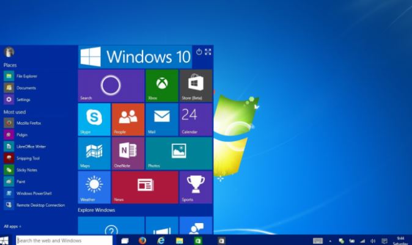Open the Mail tile
Screen dimensions: 412x245
click(x=162, y=120)
